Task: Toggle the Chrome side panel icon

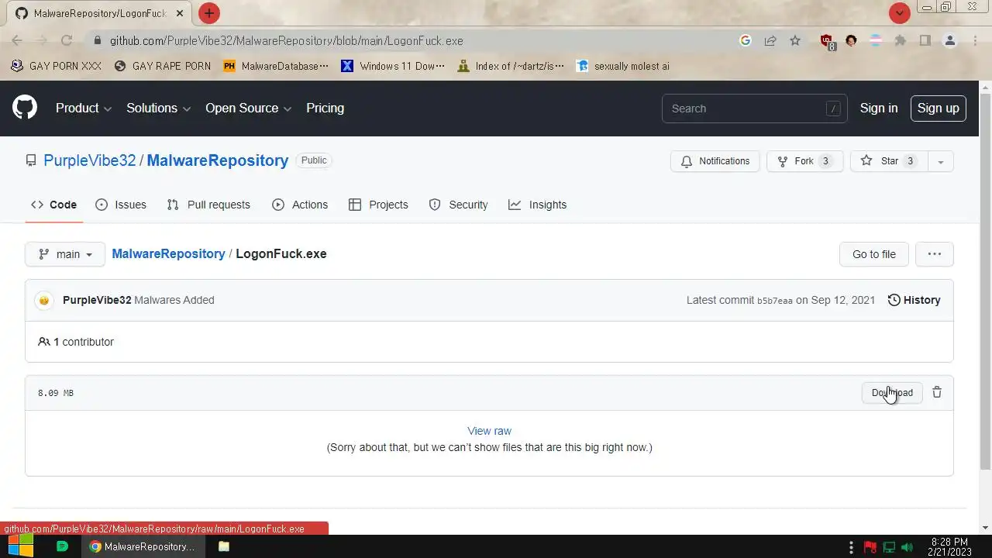Action: [925, 40]
